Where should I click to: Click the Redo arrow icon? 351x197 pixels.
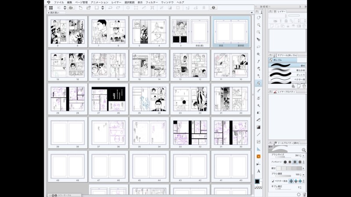click(118, 7)
